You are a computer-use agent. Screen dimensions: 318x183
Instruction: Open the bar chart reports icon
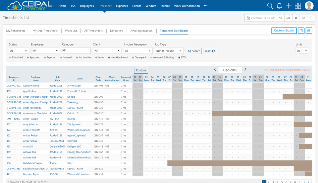(x=288, y=18)
